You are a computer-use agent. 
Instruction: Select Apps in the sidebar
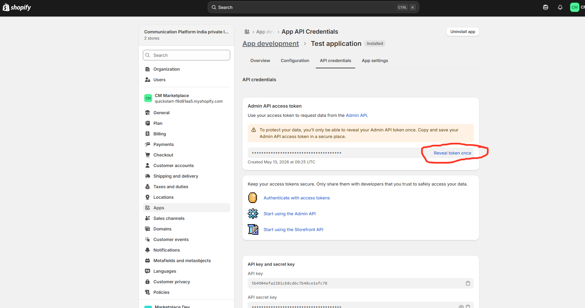[x=187, y=208]
